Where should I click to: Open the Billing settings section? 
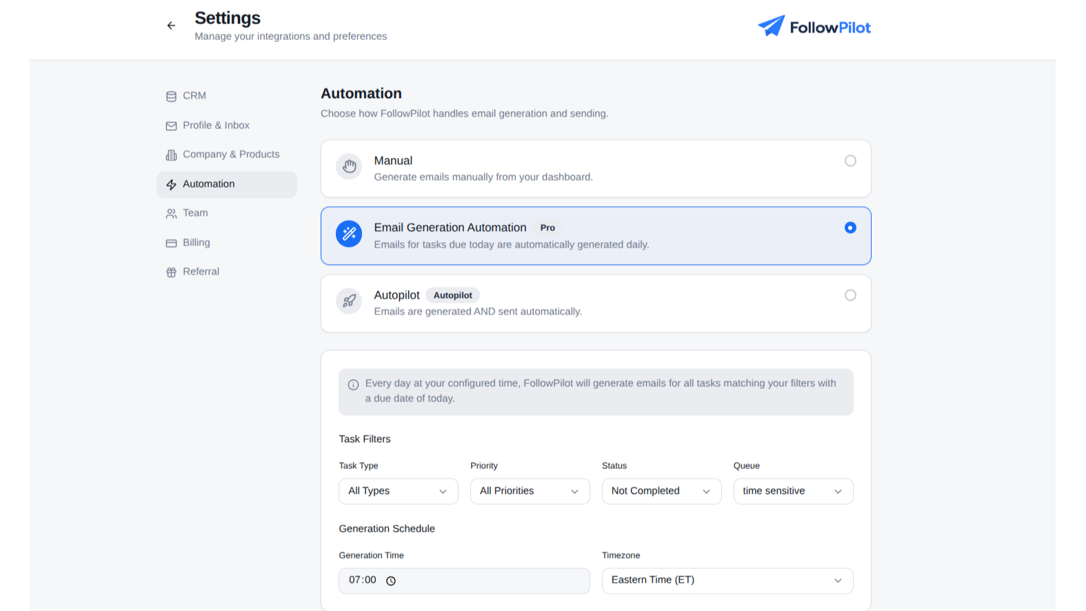(227, 243)
